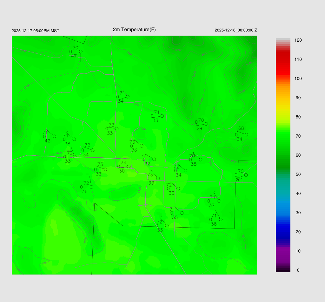The image size is (325, 302).
Task: Click the red 110 band on color scale
Action: coord(283,59)
